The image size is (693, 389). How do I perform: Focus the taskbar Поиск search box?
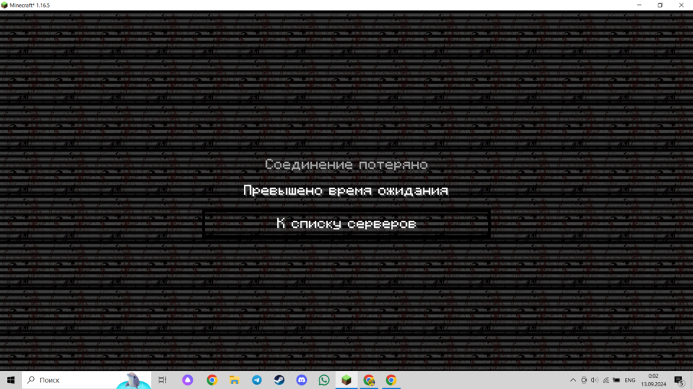click(x=87, y=380)
